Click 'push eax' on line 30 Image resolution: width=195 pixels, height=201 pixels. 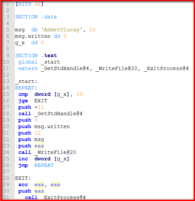point(31,191)
